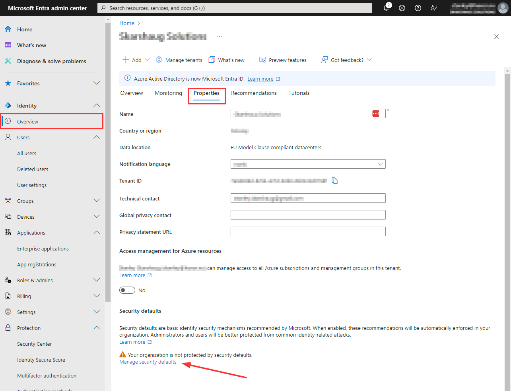Switch to the Monitoring tab

point(168,93)
